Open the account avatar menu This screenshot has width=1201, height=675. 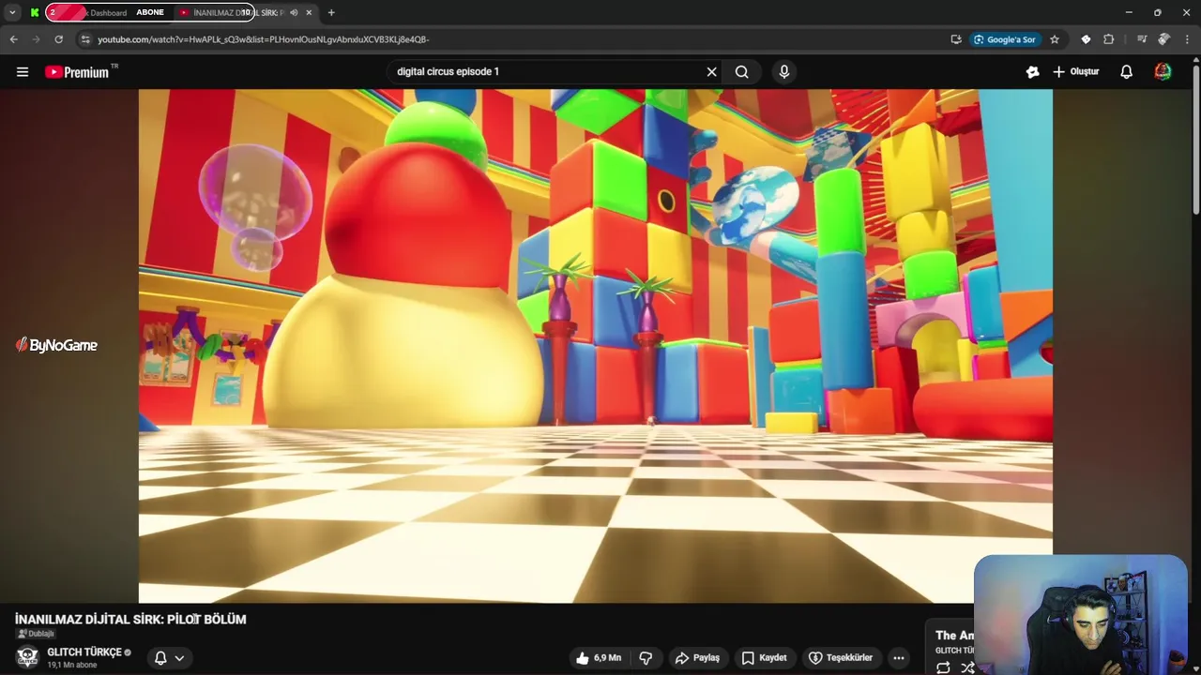(1163, 72)
